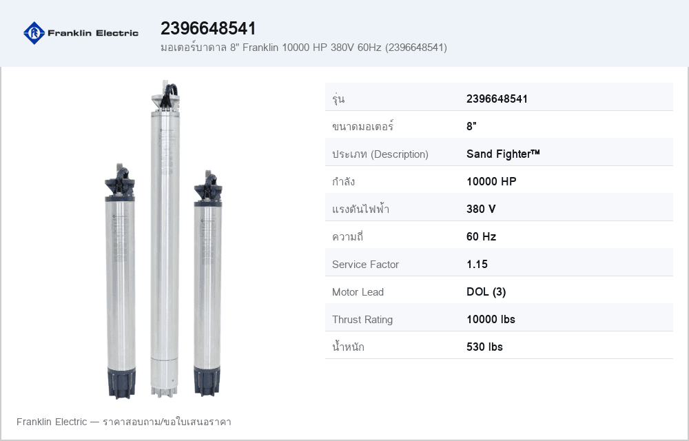This screenshot has height=441, width=689.
Task: Click the แรงดันไฟฟ้า row label
Action: tap(361, 209)
